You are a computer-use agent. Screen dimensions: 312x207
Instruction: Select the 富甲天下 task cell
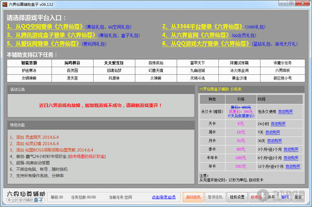click(198, 63)
